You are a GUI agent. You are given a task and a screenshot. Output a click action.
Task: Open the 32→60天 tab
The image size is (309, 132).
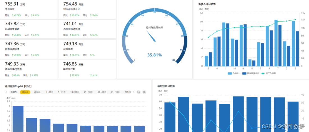click(102, 92)
